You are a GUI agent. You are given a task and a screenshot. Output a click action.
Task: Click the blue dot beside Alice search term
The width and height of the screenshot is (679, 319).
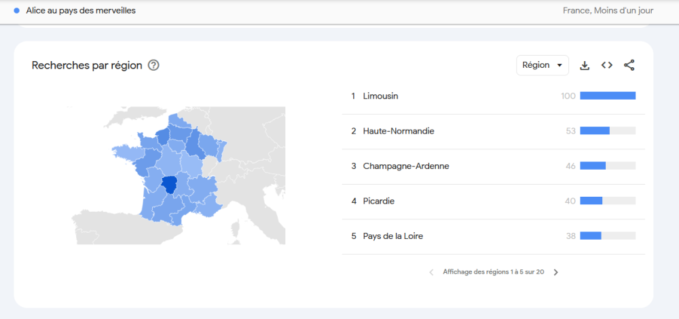click(x=16, y=10)
